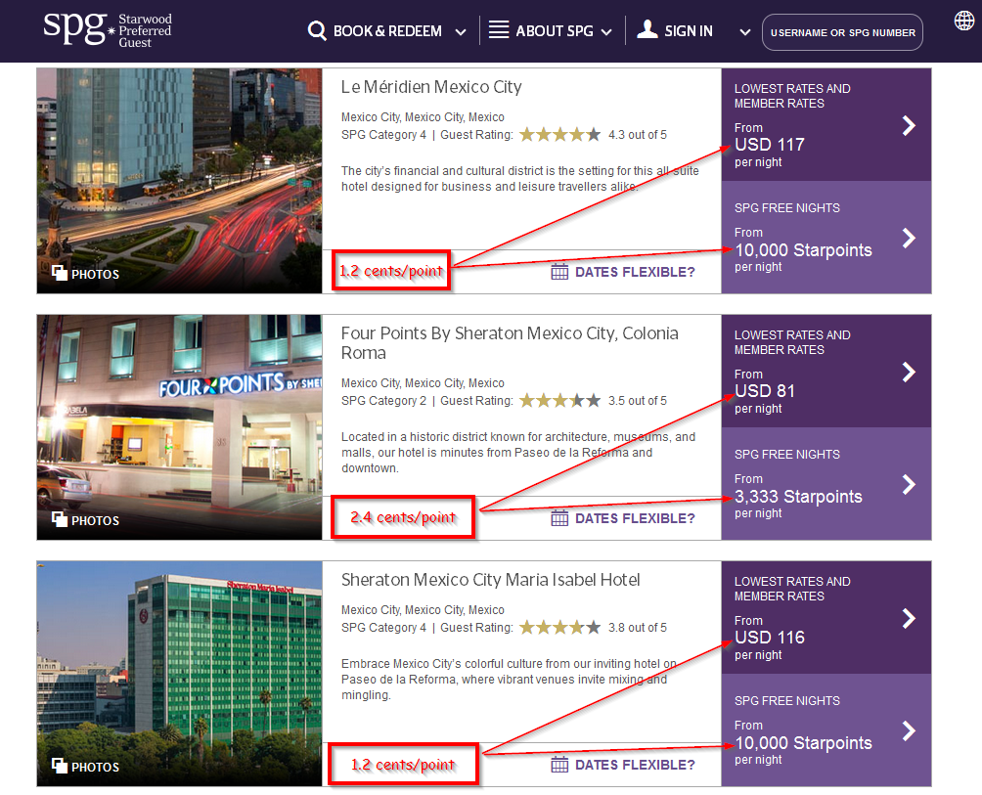Click the '4.3 out of 5' rating text
The image size is (982, 795).
coord(638,135)
